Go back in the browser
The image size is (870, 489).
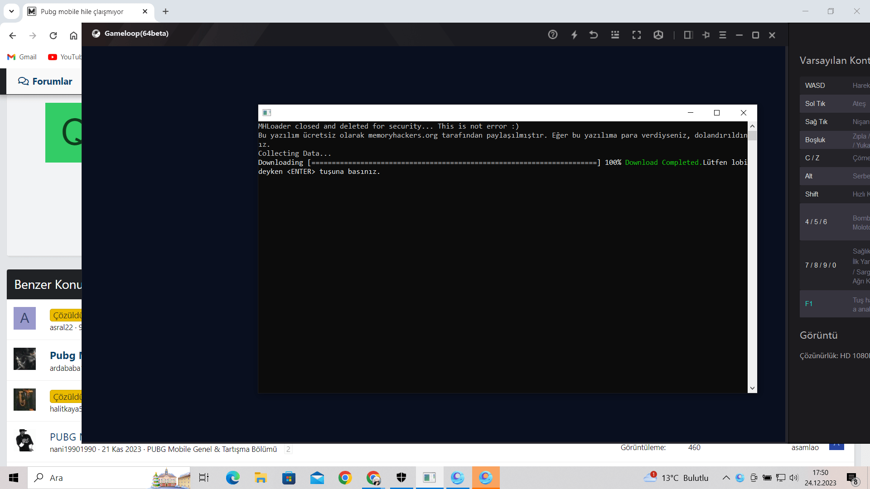(13, 36)
